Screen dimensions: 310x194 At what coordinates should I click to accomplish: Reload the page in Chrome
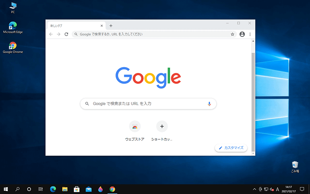66,34
